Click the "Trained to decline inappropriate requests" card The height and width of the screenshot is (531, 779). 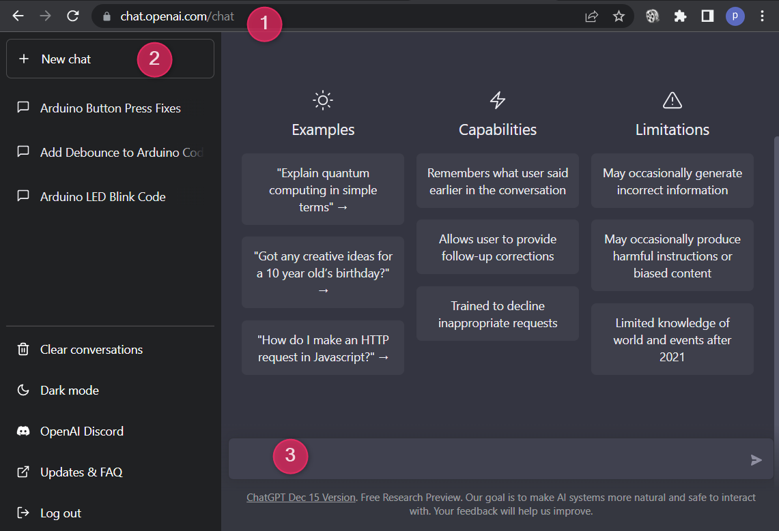(x=497, y=314)
